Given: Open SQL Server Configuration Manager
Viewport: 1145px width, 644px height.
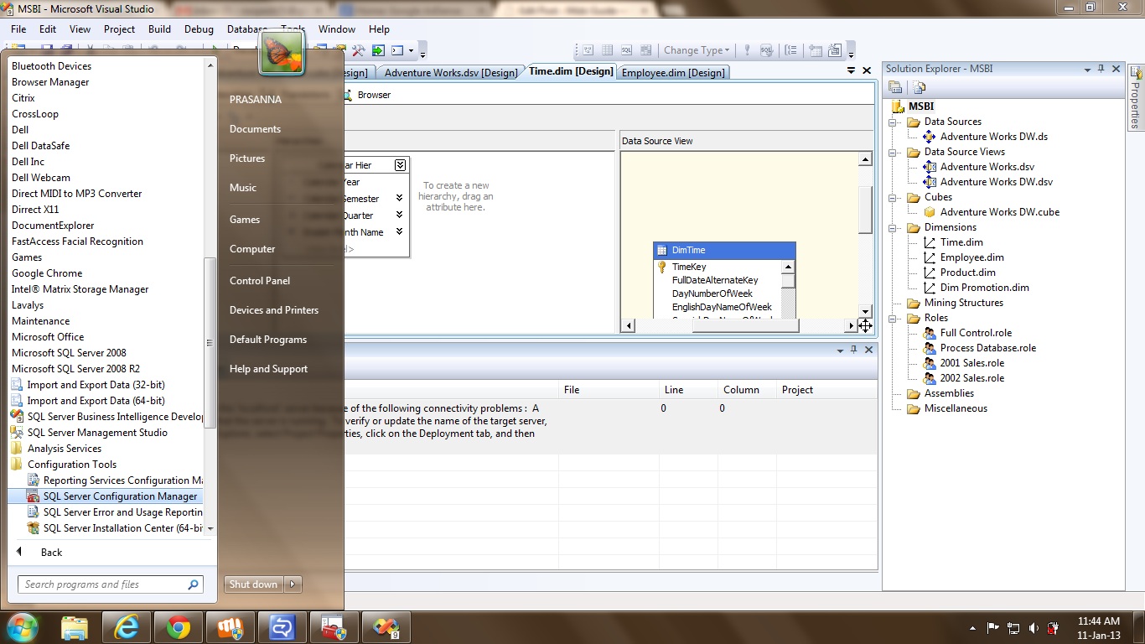Looking at the screenshot, I should (x=120, y=496).
